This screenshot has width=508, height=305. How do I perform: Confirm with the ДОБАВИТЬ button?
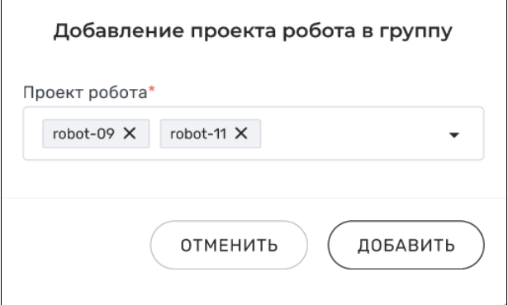tap(406, 245)
